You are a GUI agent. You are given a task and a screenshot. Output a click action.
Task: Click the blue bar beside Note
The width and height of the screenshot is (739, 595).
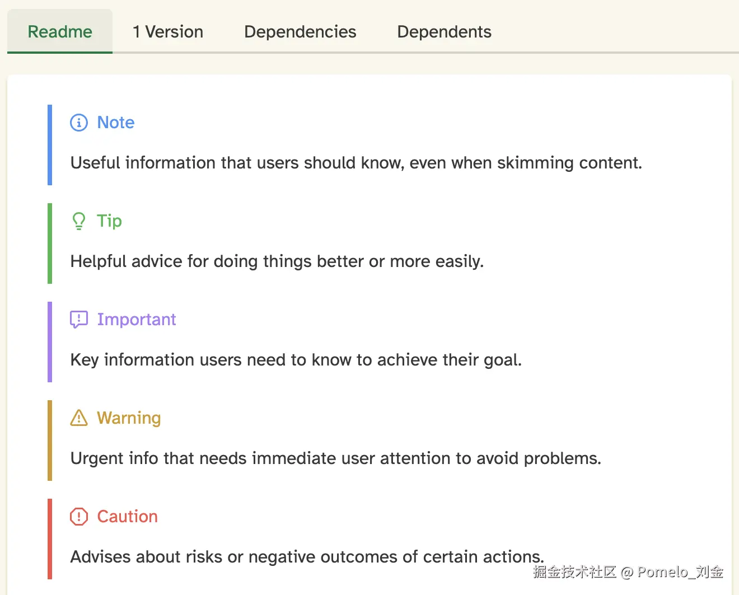[x=50, y=145]
